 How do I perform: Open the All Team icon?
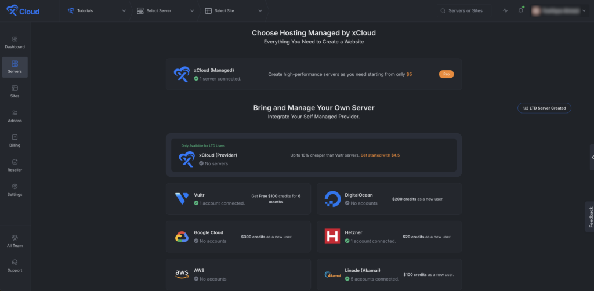click(x=15, y=238)
